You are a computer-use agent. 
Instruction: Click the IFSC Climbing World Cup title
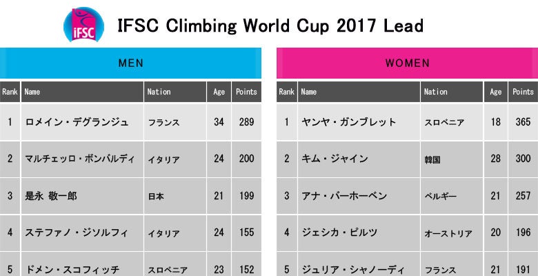pos(270,26)
